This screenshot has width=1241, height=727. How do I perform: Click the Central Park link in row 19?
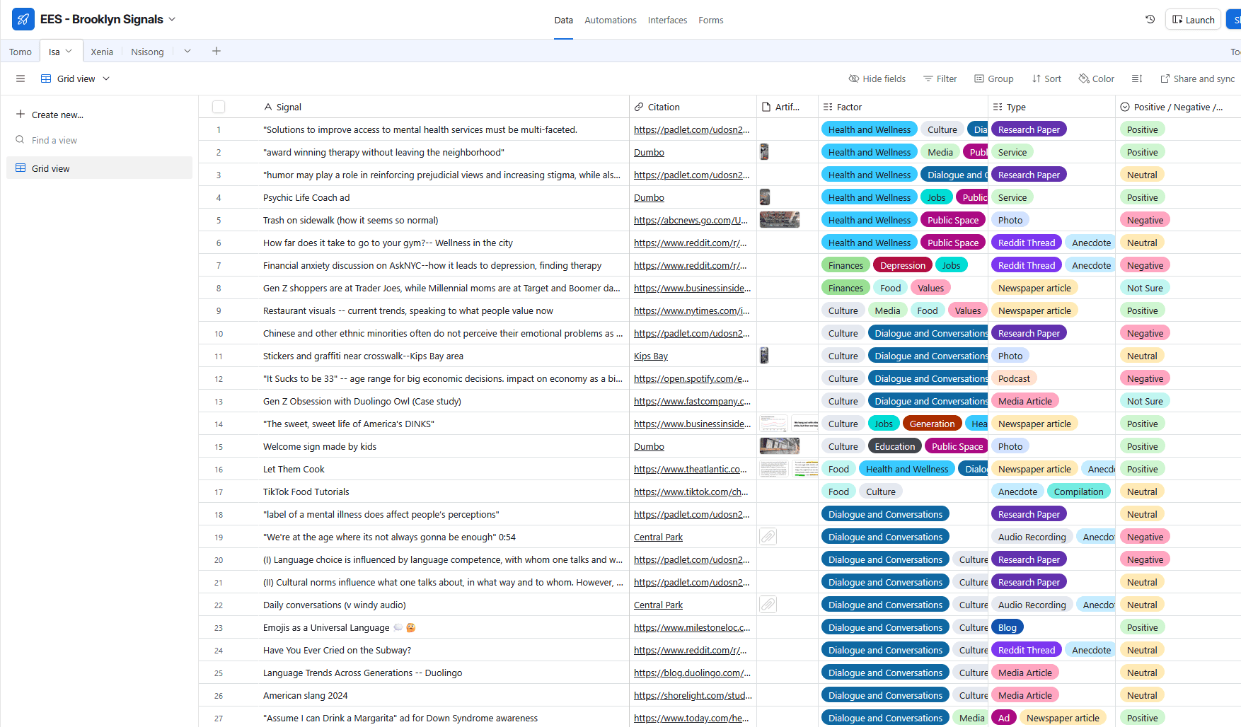point(658,537)
